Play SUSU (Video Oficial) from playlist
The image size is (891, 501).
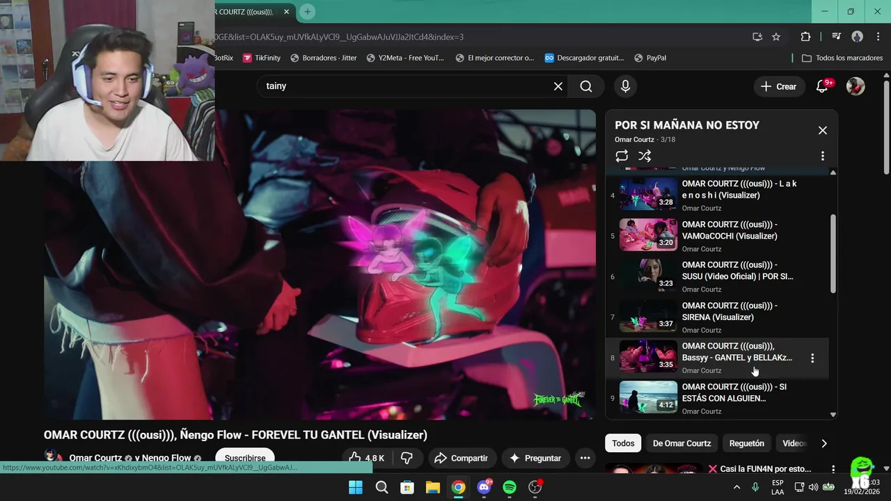point(717,276)
